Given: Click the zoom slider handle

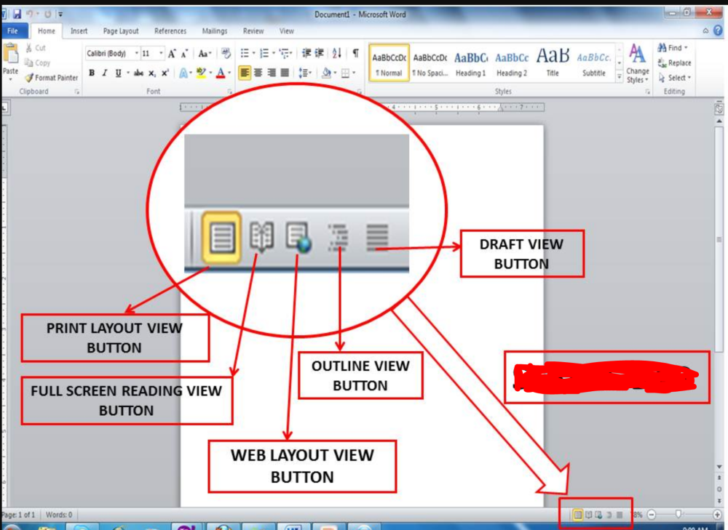Looking at the screenshot, I should [x=679, y=515].
